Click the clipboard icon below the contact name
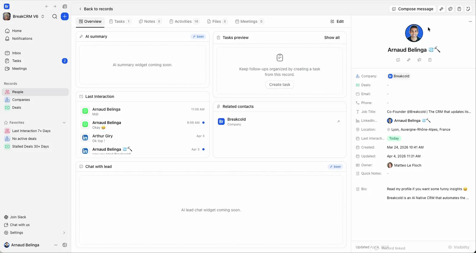This screenshot has height=253, width=476. click(430, 60)
